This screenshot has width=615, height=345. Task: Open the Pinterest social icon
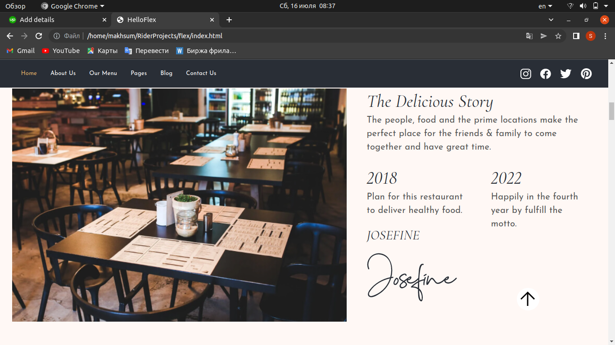click(586, 74)
